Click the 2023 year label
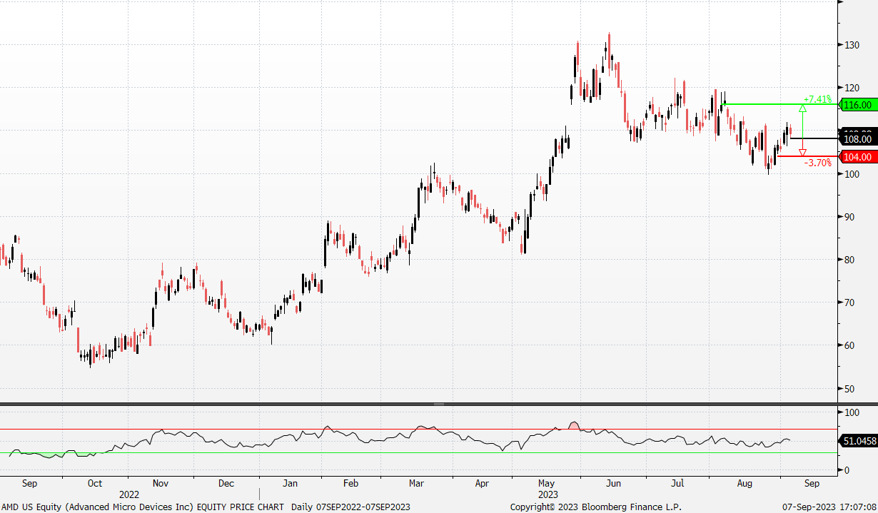This screenshot has width=878, height=513. coord(548,494)
